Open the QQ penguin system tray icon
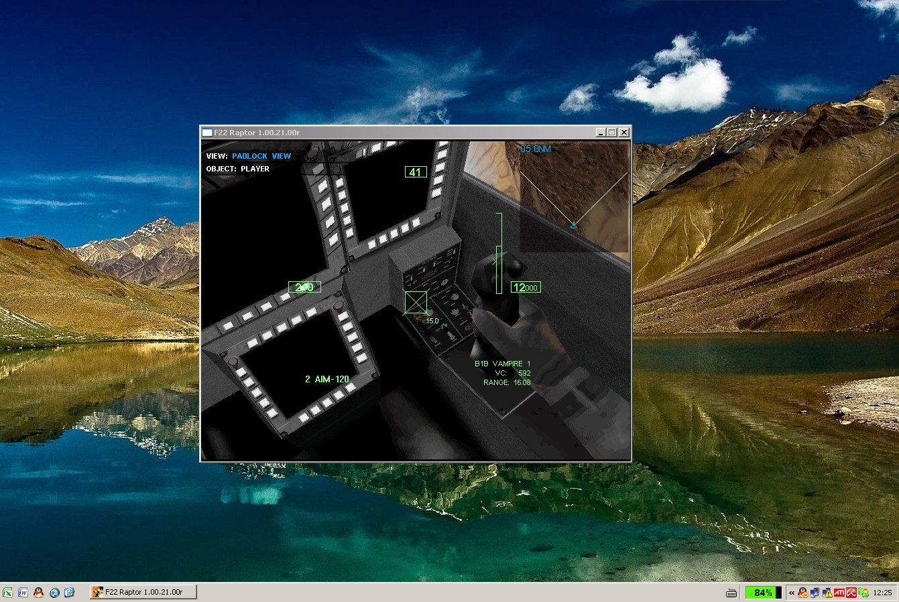The image size is (899, 602). pyautogui.click(x=802, y=593)
